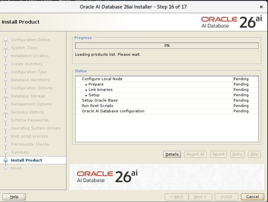Cancel the installation

[252, 197]
